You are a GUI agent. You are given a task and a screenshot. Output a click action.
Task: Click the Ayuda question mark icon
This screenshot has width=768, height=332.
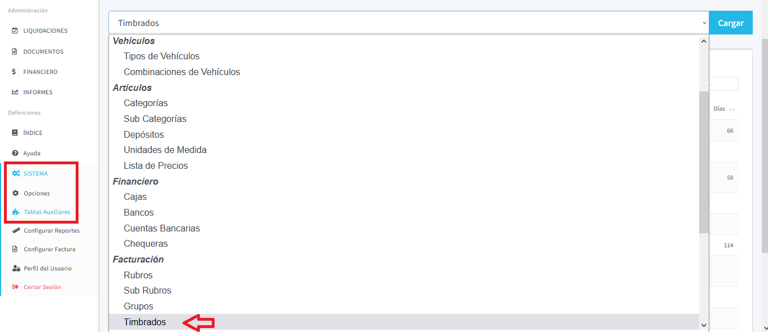[15, 153]
